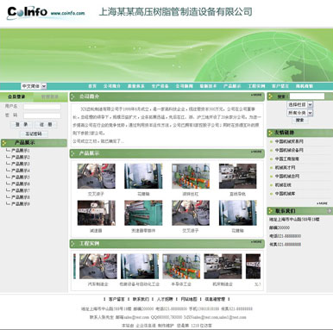Viewport: 333px width, 330px height.
Task: Switch to the 会员登录 tab
Action: click(16, 97)
